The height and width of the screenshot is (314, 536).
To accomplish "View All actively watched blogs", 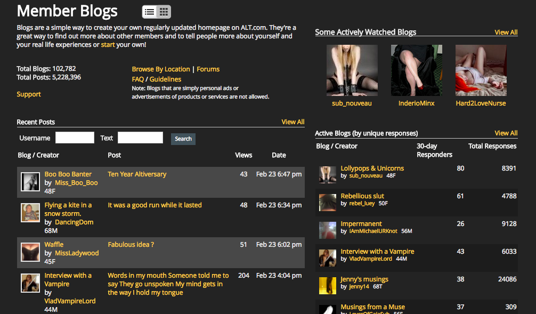I will 506,32.
